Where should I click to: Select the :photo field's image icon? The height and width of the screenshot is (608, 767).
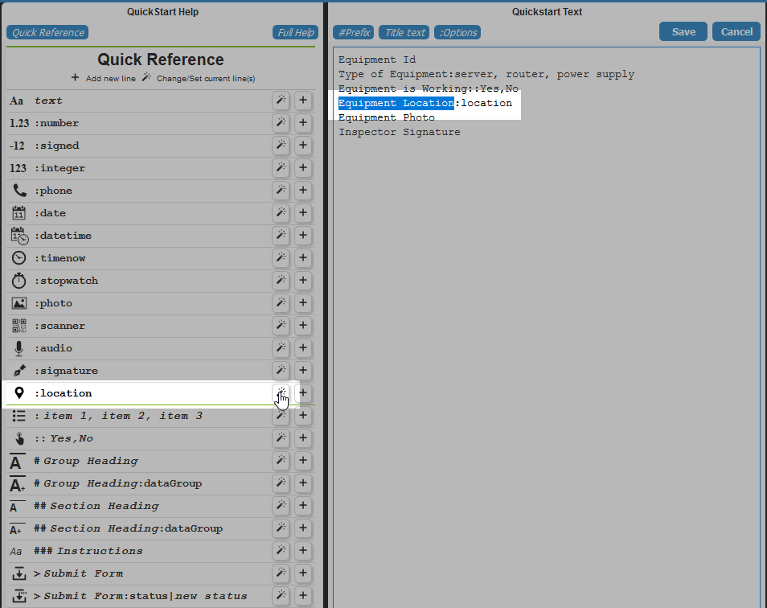pos(18,302)
